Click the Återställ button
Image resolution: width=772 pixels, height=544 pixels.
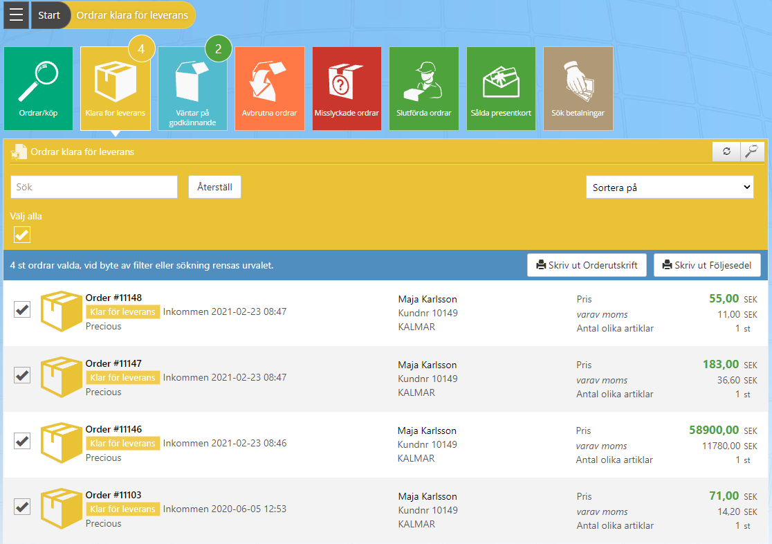coord(214,188)
